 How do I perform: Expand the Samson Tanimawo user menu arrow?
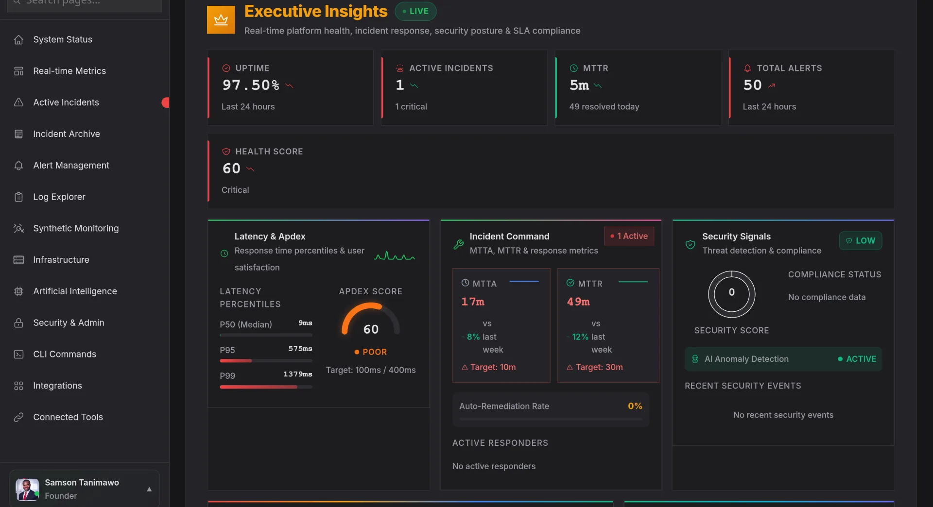click(149, 489)
